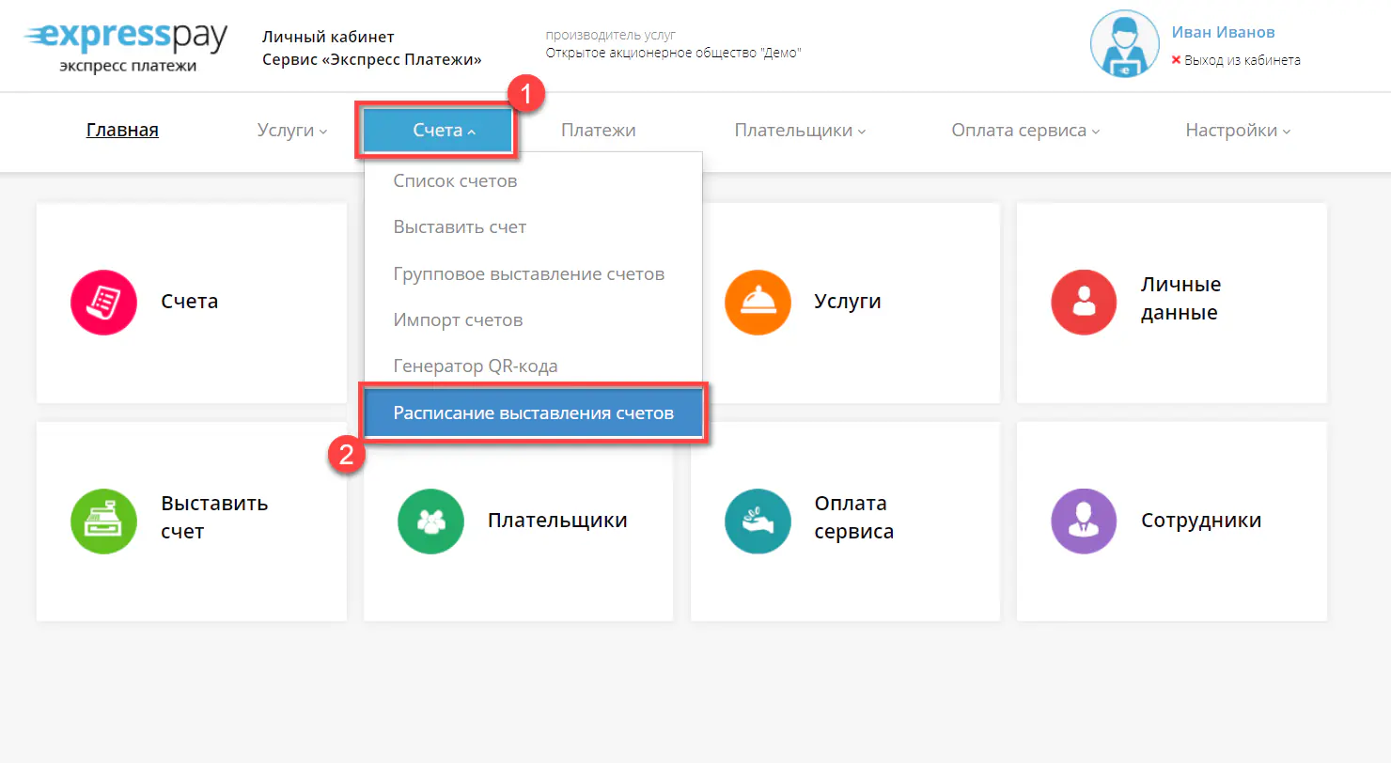Choose Расписание выставления счетов menu item

click(533, 413)
